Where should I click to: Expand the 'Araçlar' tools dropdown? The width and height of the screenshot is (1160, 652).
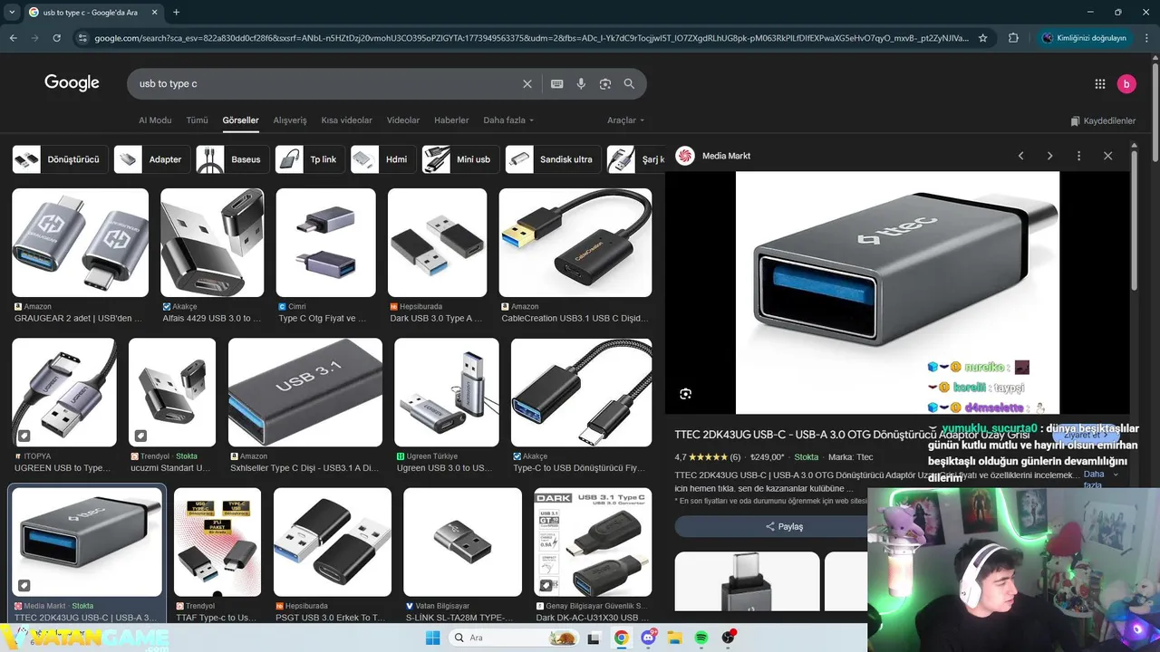(625, 120)
